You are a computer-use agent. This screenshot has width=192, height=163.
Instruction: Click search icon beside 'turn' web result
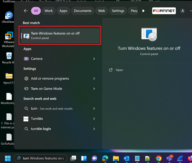[x=26, y=108]
